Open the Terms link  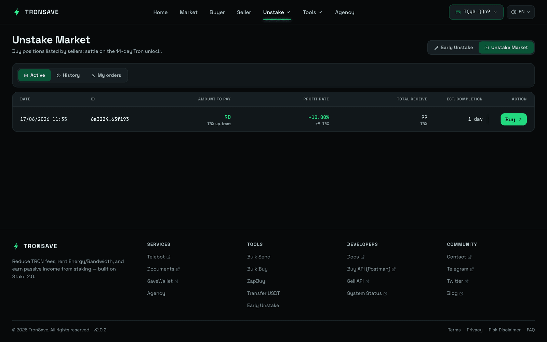click(454, 330)
